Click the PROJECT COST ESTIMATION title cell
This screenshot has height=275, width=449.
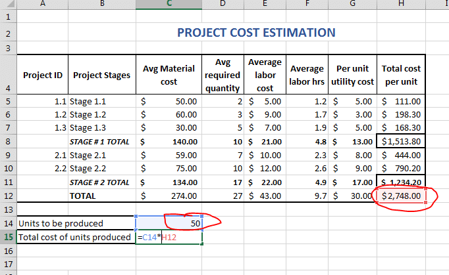256,32
